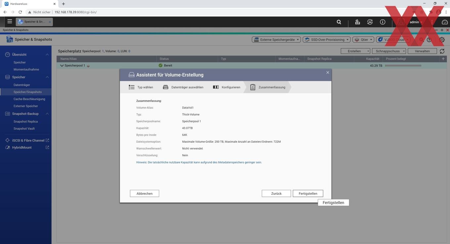This screenshot has width=450, height=244.
Task: Open a new browser tab
Action: [64, 4]
